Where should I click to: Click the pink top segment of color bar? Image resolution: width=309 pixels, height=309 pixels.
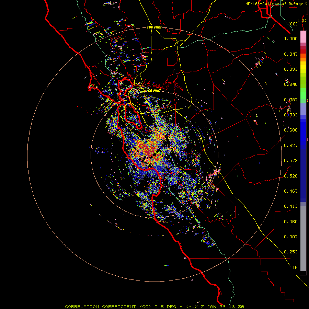click(303, 37)
